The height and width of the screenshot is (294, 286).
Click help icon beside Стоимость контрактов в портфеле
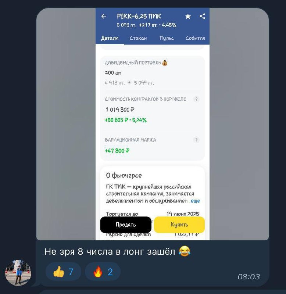point(196,99)
